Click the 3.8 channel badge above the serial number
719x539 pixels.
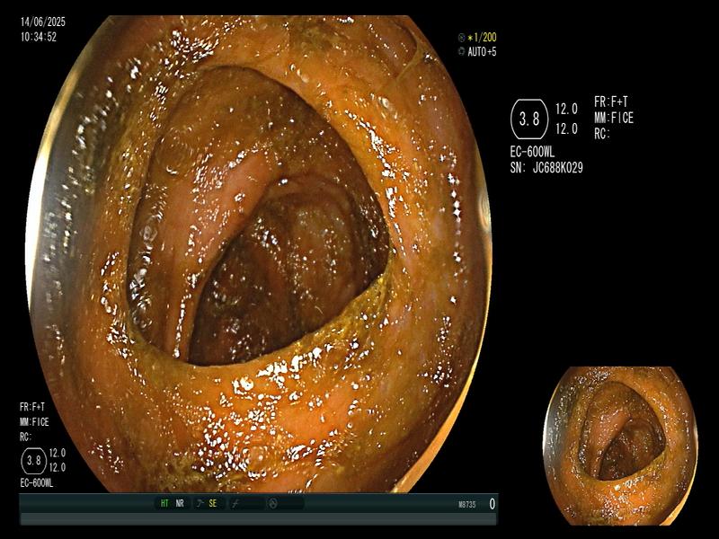[x=528, y=119]
